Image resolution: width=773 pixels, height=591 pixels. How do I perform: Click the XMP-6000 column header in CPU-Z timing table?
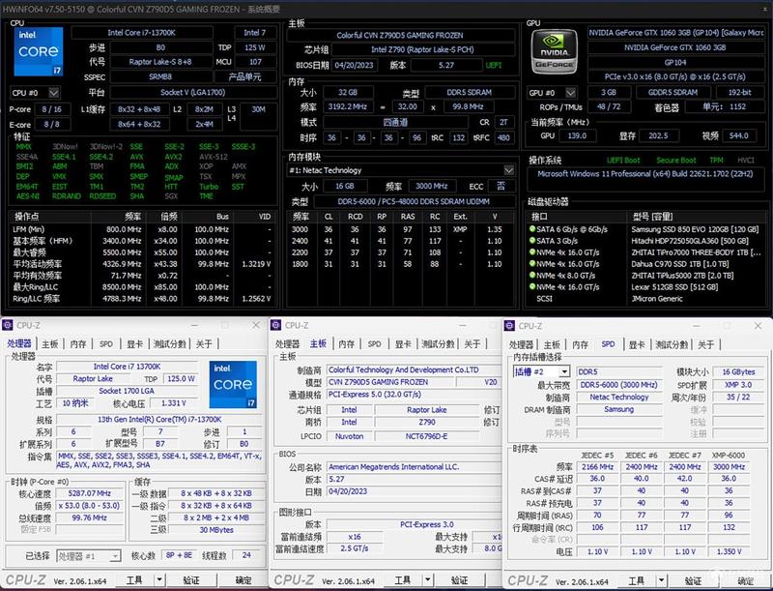click(729, 456)
